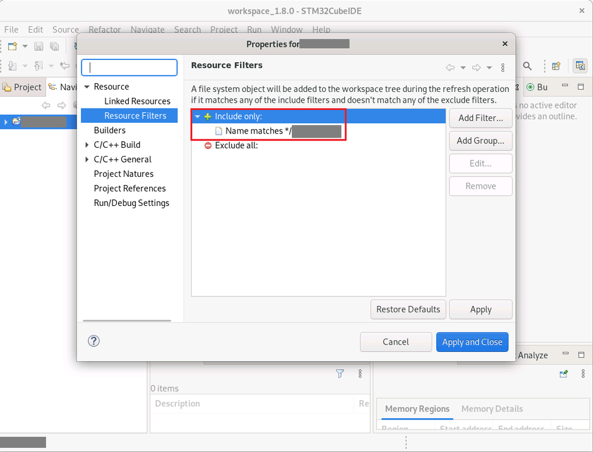Click the back arrow in Project Explorer toolbar
Image resolution: width=593 pixels, height=452 pixels.
tap(46, 106)
